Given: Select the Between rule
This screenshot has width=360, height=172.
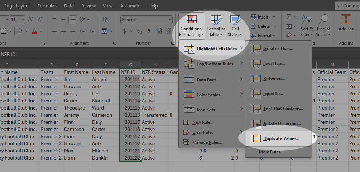Looking at the screenshot, I should (x=278, y=79).
